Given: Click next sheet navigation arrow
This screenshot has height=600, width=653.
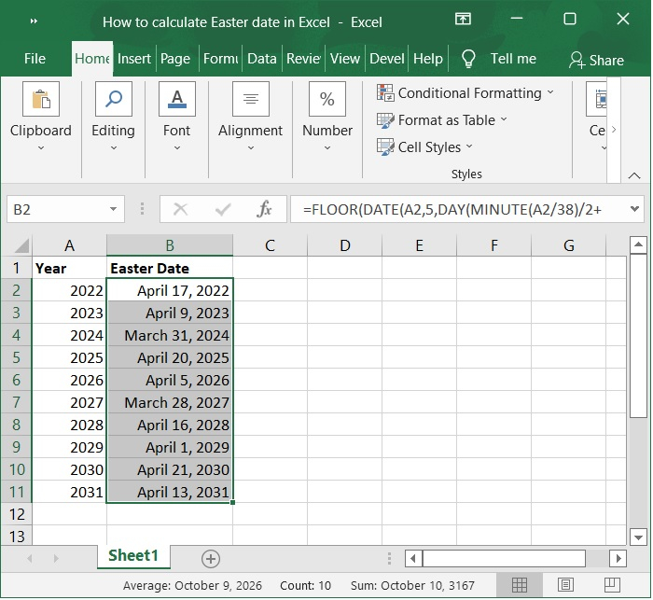Looking at the screenshot, I should coord(56,558).
